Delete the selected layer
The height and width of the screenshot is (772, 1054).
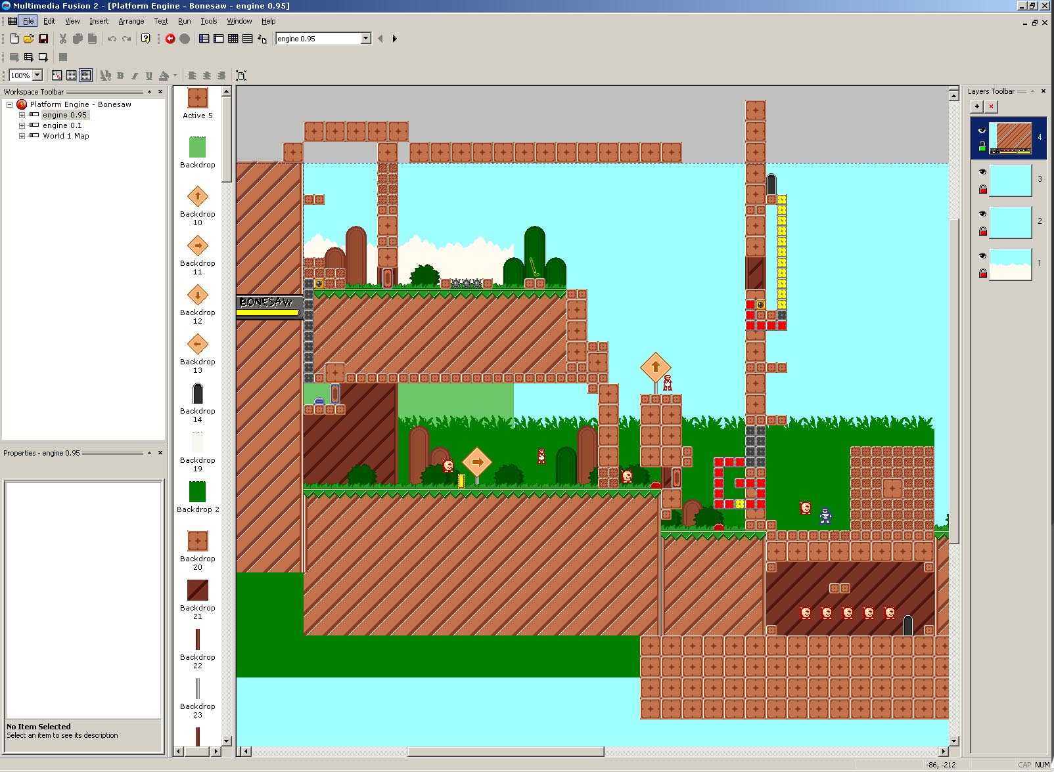(x=992, y=106)
